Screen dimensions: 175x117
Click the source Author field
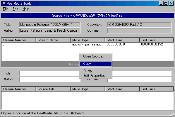coord(50,31)
